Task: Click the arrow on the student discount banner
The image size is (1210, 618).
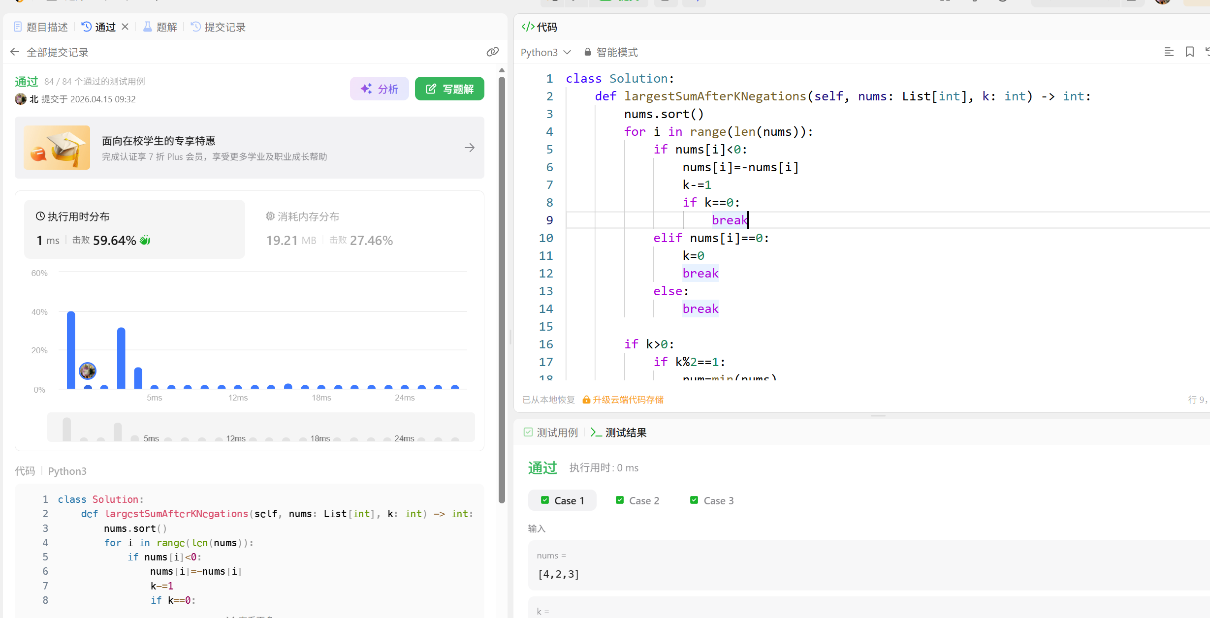Action: click(x=470, y=148)
